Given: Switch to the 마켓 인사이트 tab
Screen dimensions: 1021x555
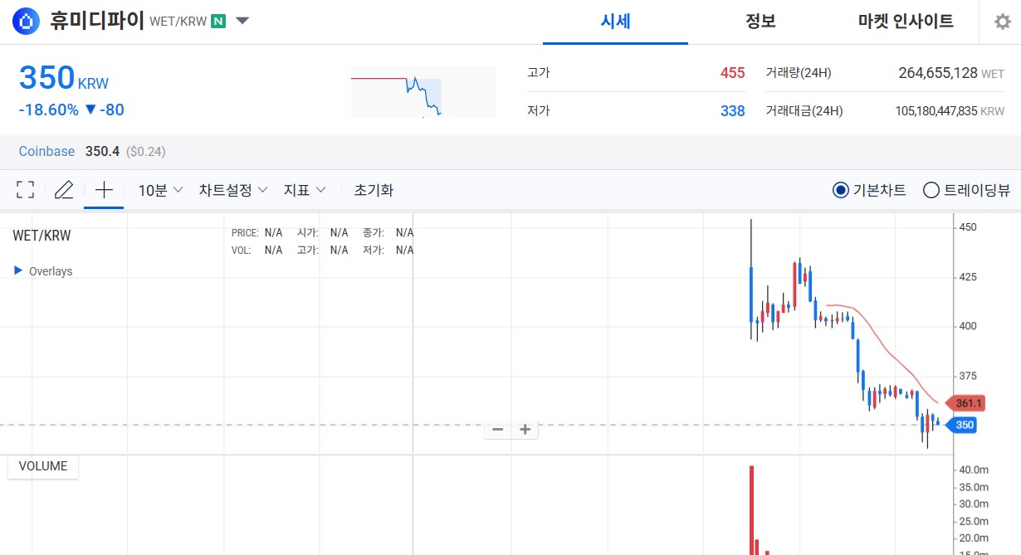Looking at the screenshot, I should (906, 22).
